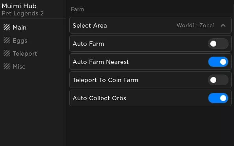Disable the Auto Farm Nearest switch
The height and width of the screenshot is (146, 234).
point(218,62)
